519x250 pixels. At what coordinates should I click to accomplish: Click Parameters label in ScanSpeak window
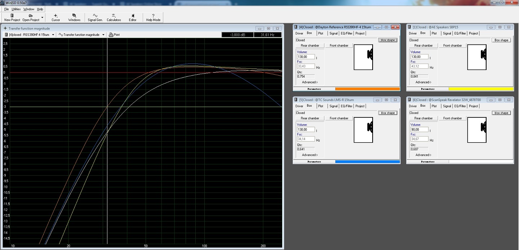point(427,162)
